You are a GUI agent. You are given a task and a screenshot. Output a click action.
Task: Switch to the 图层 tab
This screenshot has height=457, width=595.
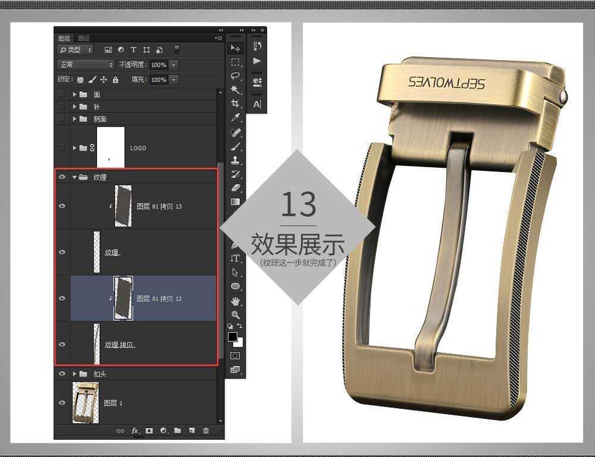[64, 38]
